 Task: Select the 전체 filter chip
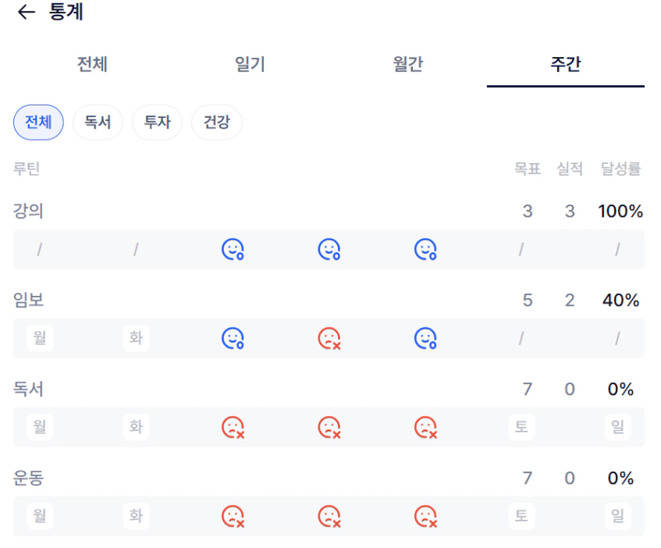[38, 123]
